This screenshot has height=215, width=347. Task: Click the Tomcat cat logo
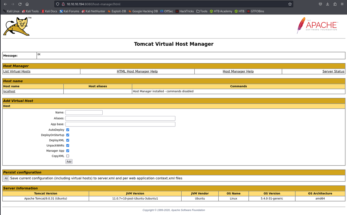coord(17,26)
